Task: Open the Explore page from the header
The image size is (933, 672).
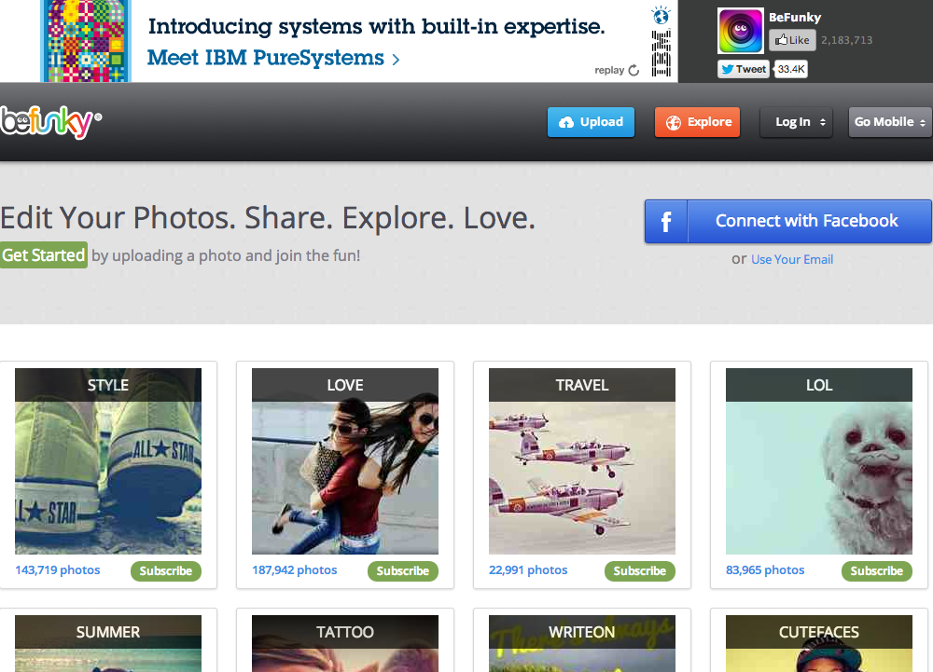Action: (697, 122)
